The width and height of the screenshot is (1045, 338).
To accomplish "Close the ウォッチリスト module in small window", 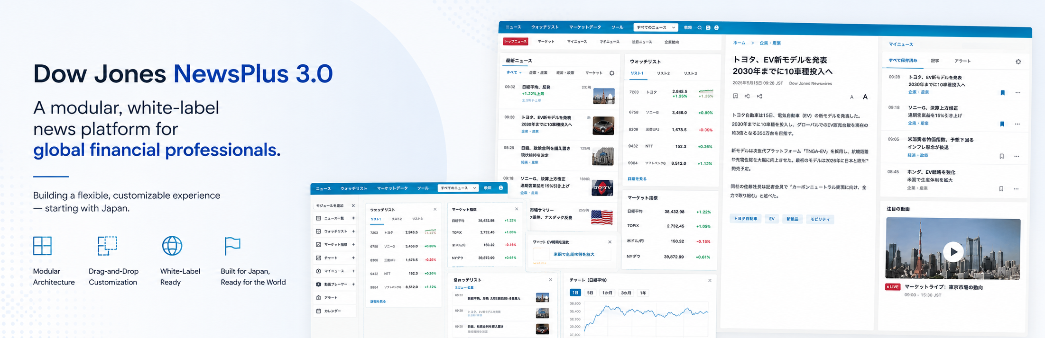I will tap(435, 209).
